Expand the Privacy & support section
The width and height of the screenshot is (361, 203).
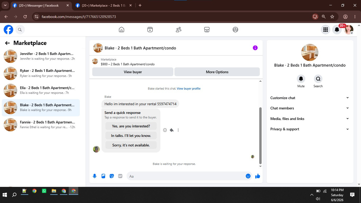pos(310,129)
